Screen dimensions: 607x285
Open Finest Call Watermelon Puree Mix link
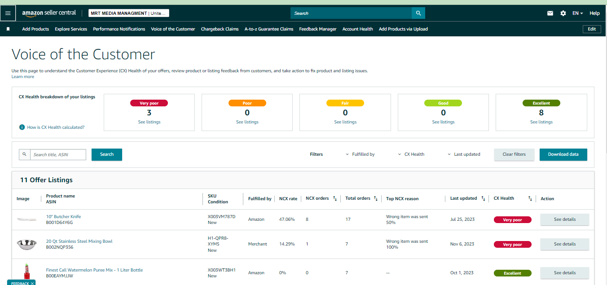[x=94, y=270]
